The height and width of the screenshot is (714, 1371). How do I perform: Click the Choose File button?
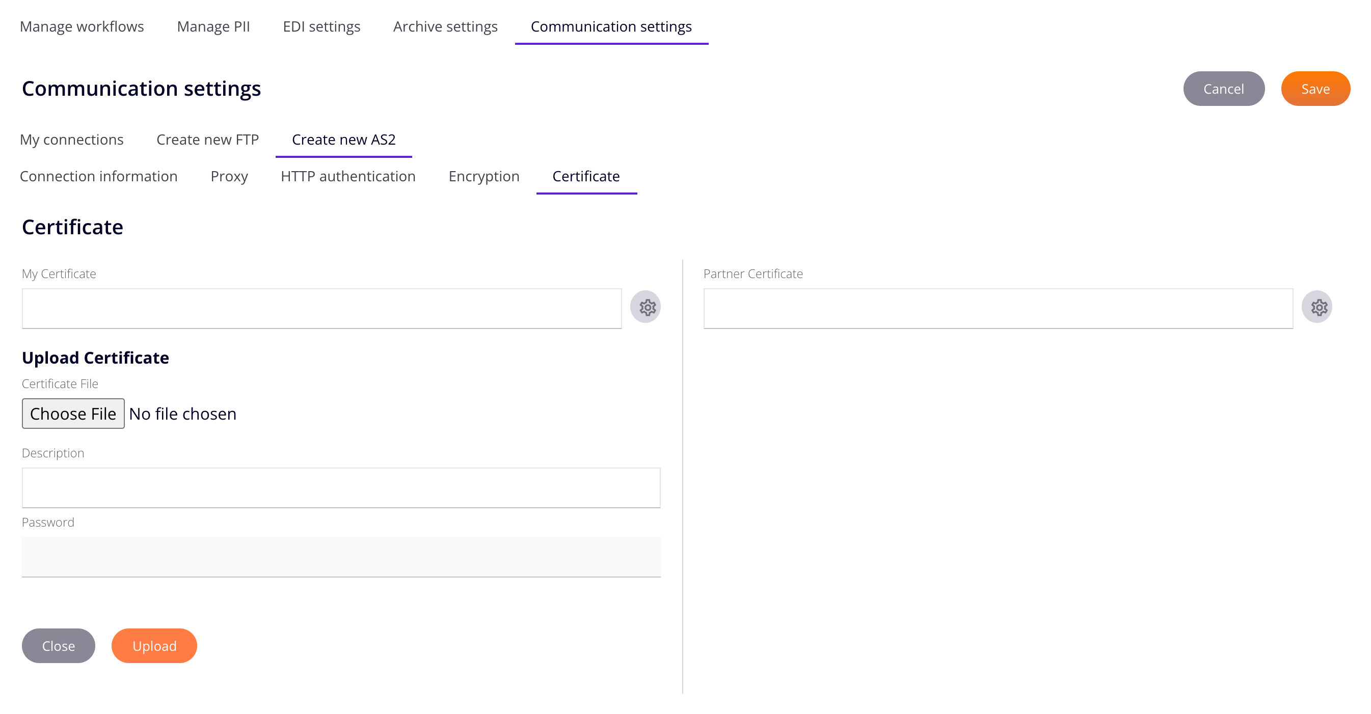click(x=73, y=414)
